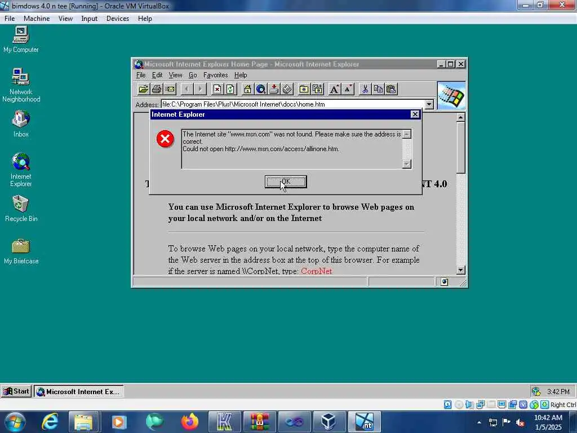
Task: Click the Open Favorites folder toolbar icon
Action: (x=304, y=89)
